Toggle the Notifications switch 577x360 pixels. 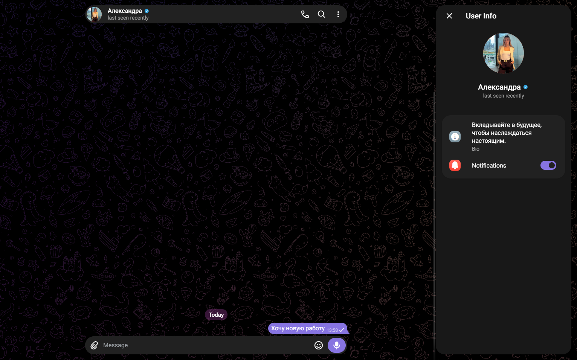click(x=548, y=165)
